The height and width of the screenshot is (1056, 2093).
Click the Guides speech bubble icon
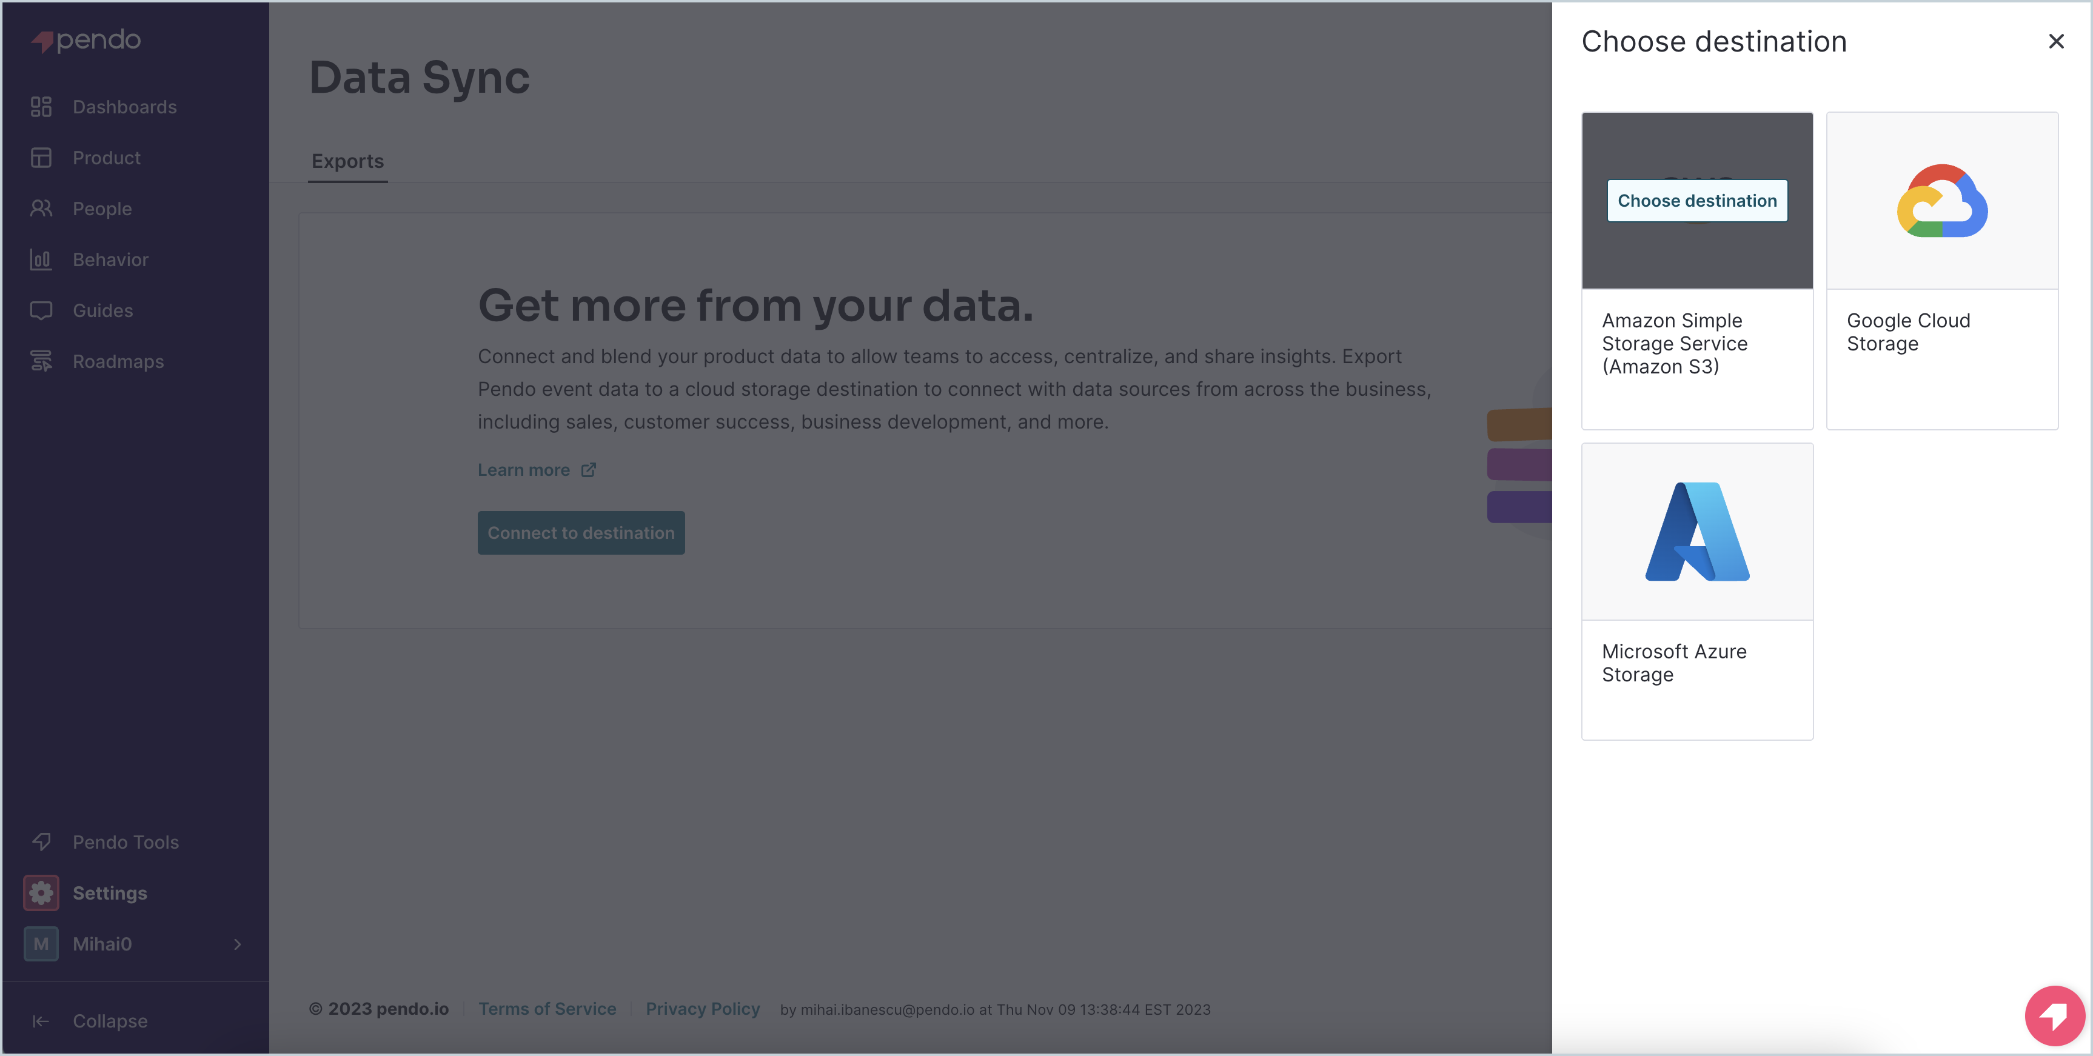[41, 311]
